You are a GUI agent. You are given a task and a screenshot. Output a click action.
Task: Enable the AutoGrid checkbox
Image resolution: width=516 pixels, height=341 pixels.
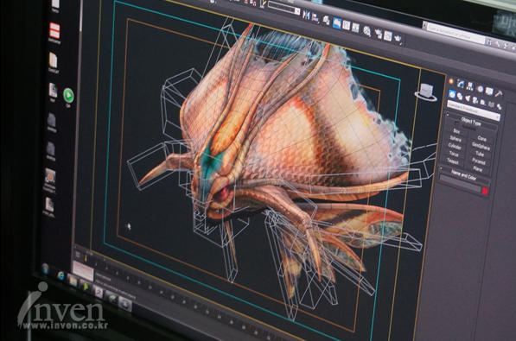[457, 123]
